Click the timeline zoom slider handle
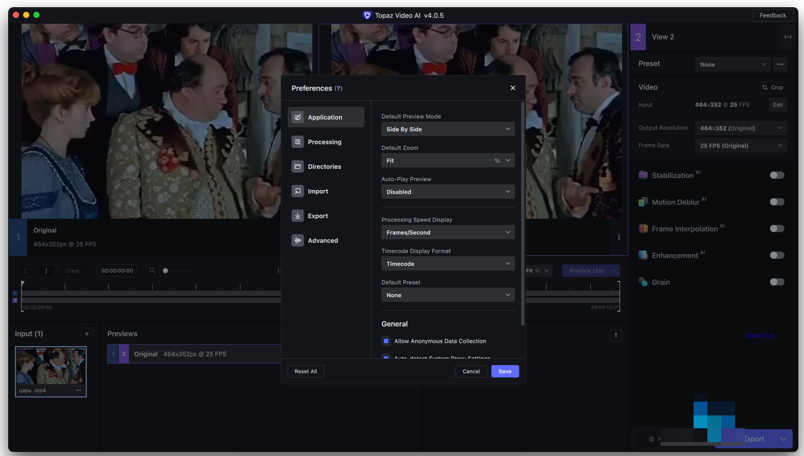 click(165, 271)
